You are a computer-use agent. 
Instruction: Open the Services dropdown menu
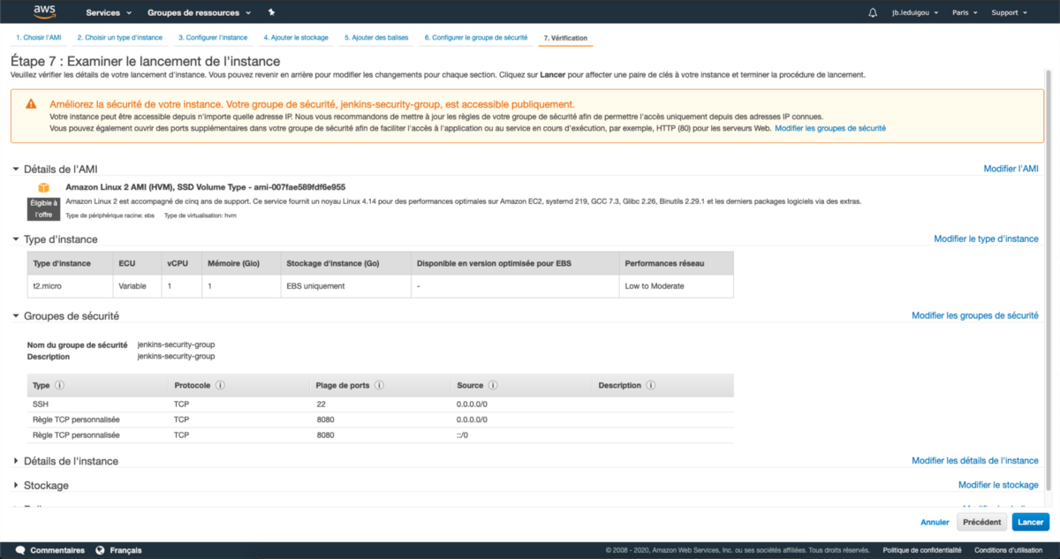[x=109, y=12]
